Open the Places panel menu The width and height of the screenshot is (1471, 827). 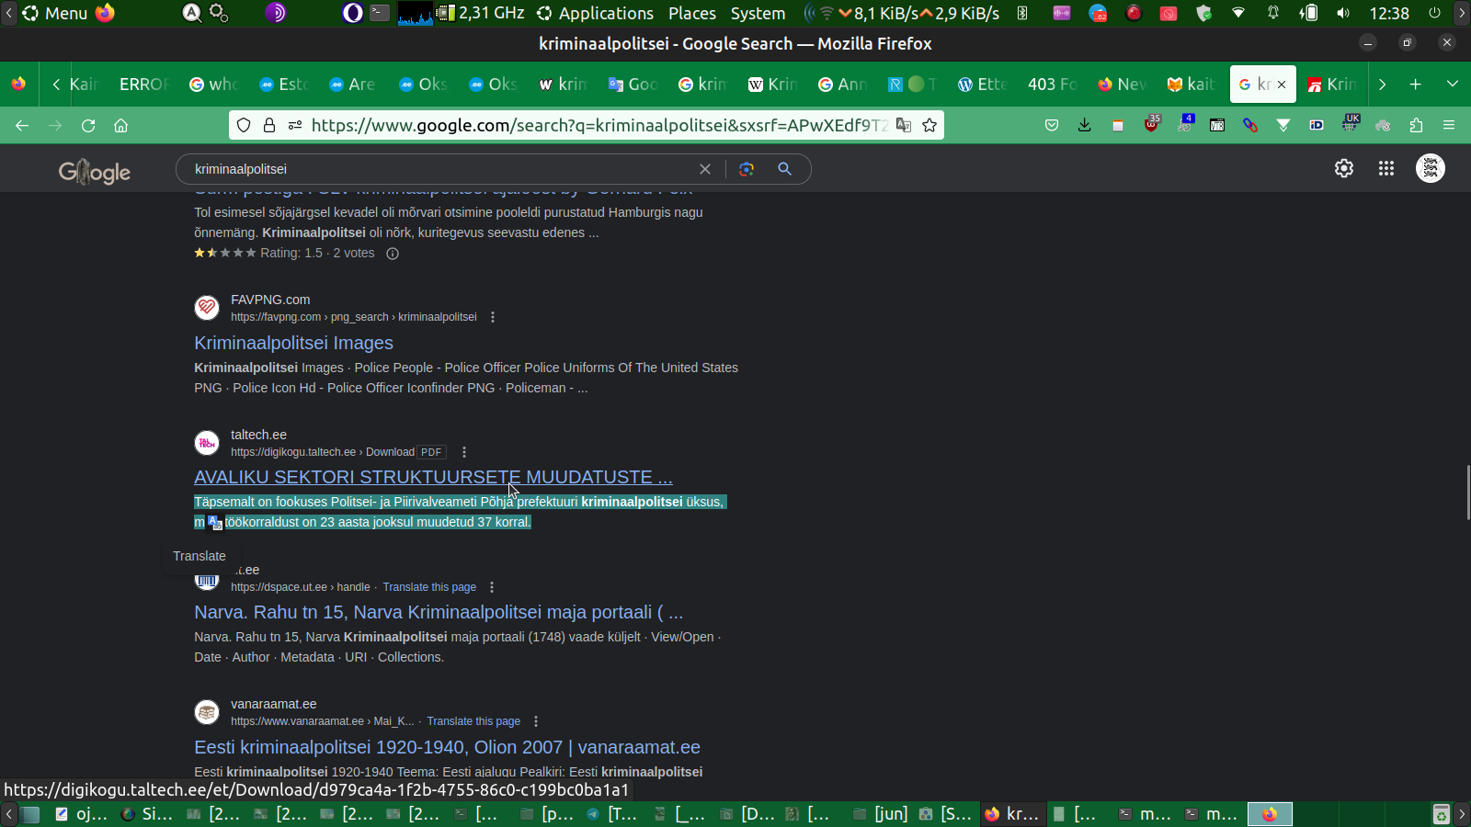click(x=692, y=14)
